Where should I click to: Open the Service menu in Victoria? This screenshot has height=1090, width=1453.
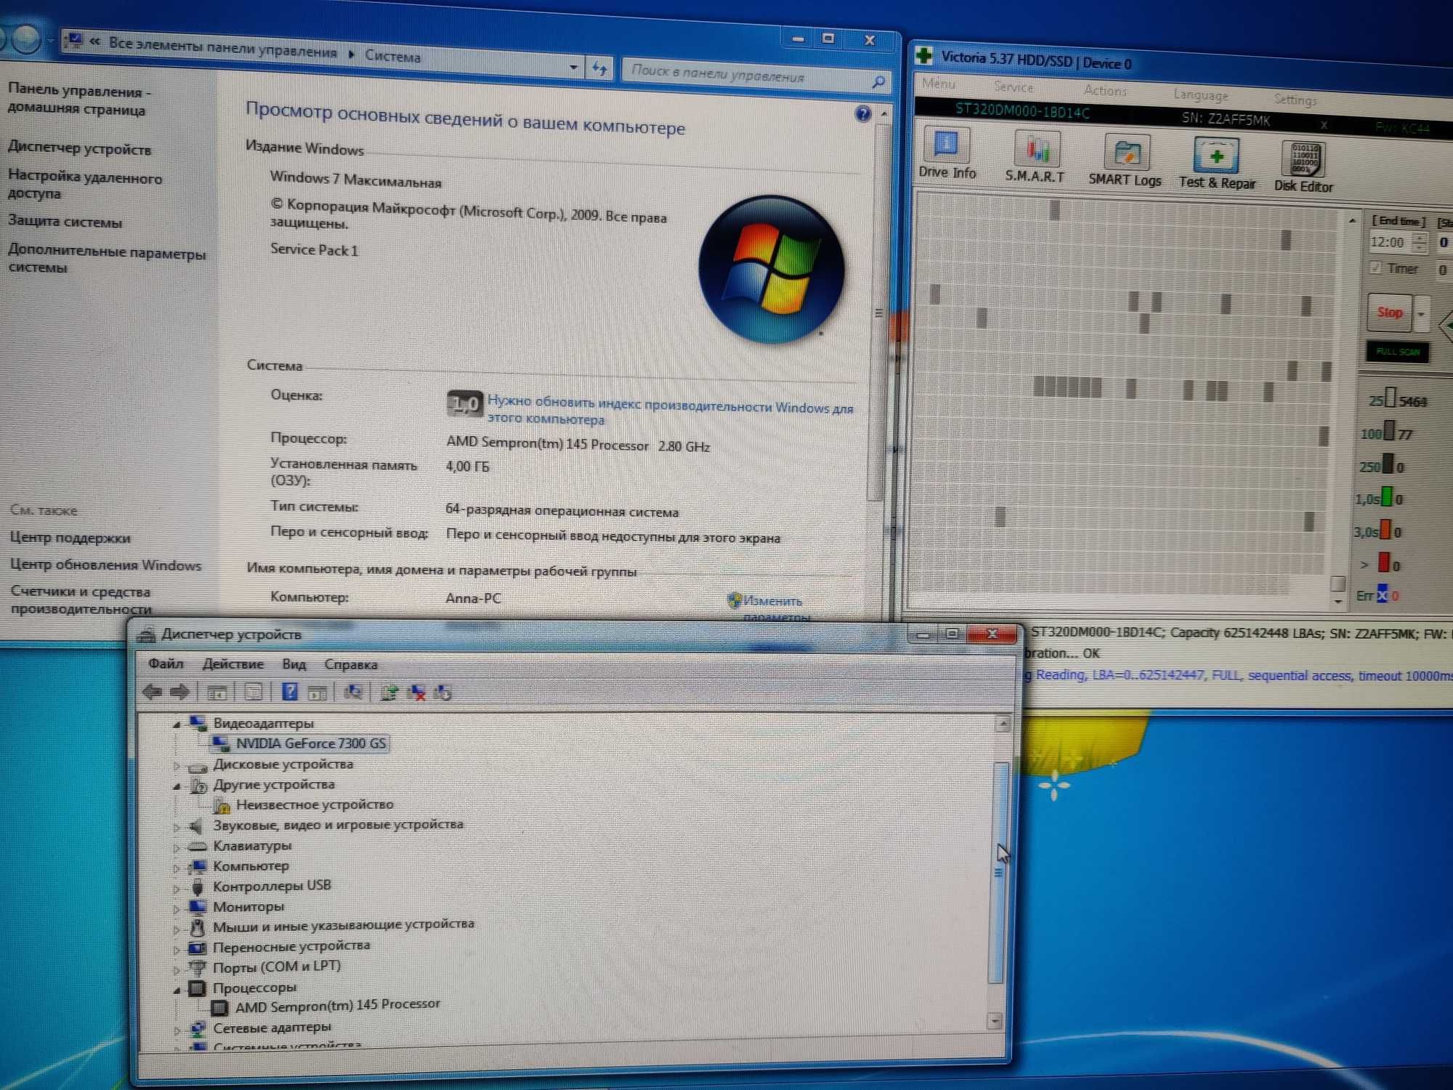pyautogui.click(x=1013, y=87)
